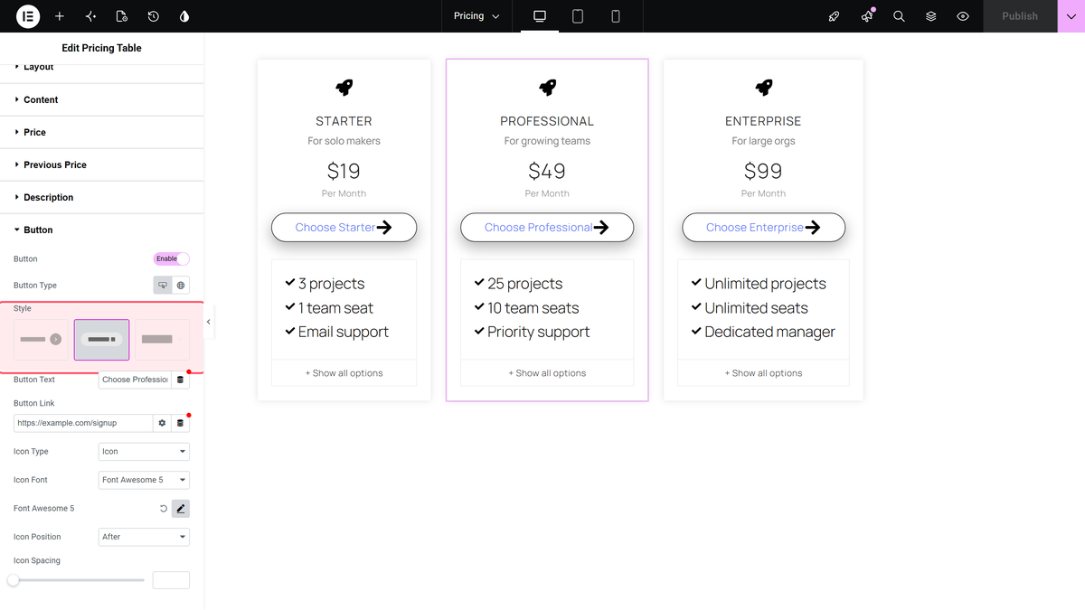Image resolution: width=1085 pixels, height=610 pixels.
Task: Open the Finder search magnifier icon
Action: click(899, 16)
